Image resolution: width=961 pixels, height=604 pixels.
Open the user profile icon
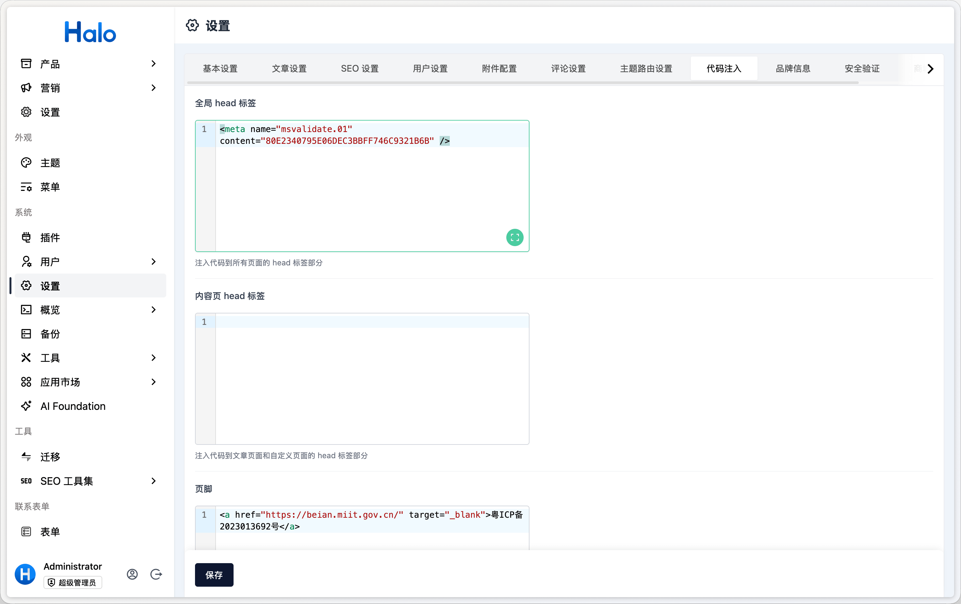(x=132, y=574)
